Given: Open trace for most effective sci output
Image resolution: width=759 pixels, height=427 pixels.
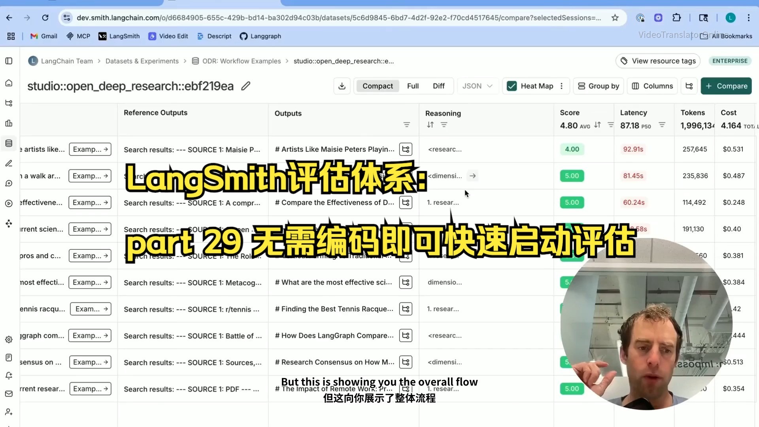Looking at the screenshot, I should click(406, 282).
